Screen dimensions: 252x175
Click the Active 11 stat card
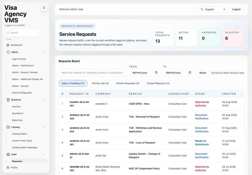pyautogui.click(x=186, y=38)
